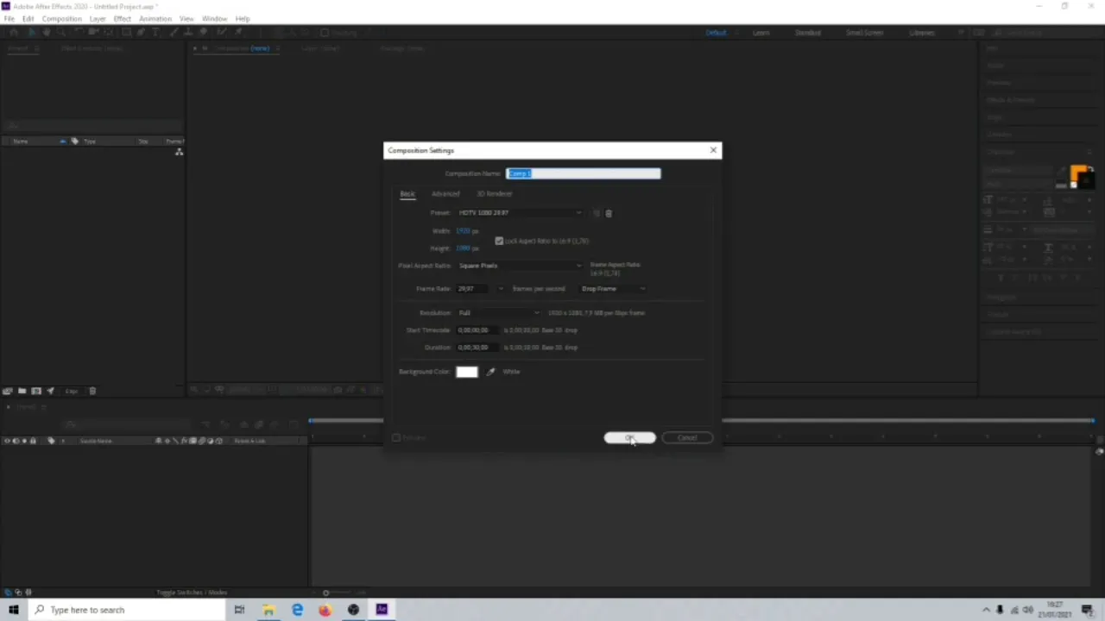Screen dimensions: 1105x621
Task: Pick background color with the eyedropper
Action: coord(490,372)
